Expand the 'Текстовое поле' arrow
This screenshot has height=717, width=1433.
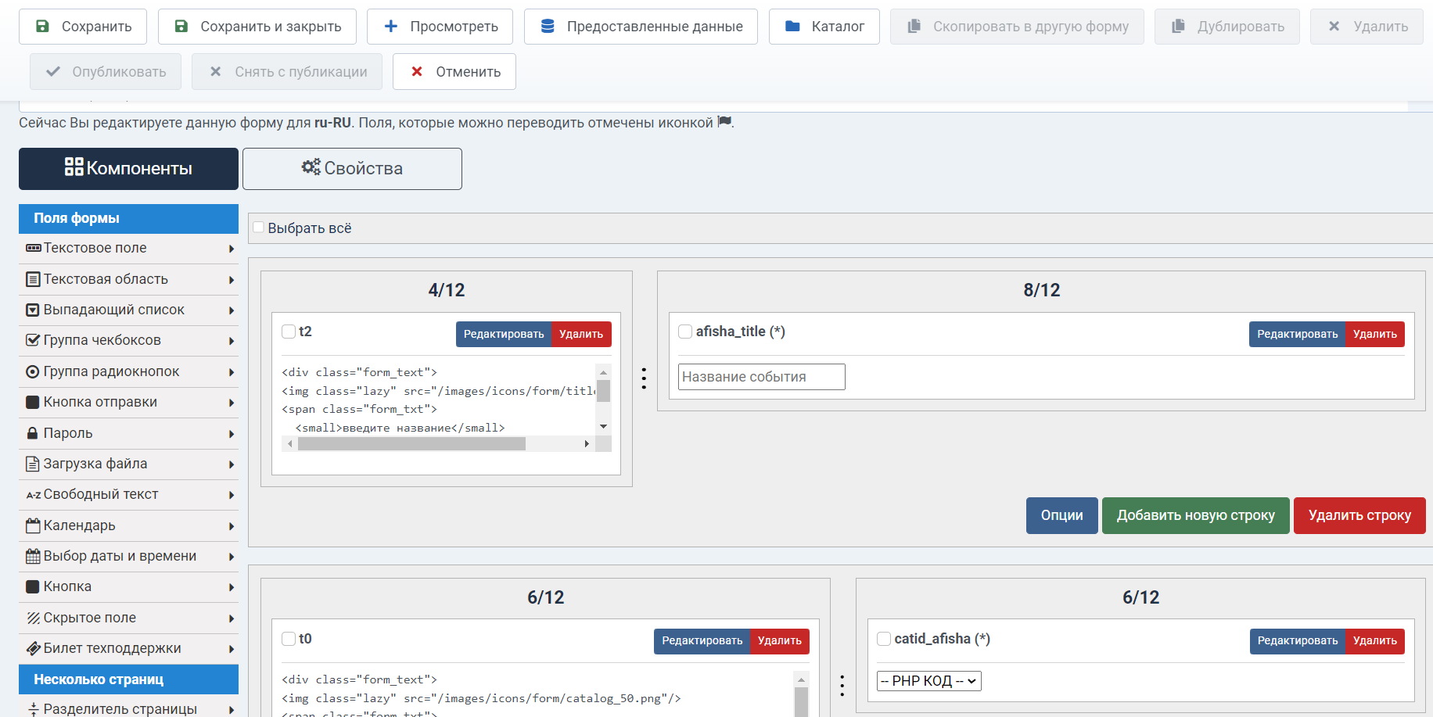(232, 249)
